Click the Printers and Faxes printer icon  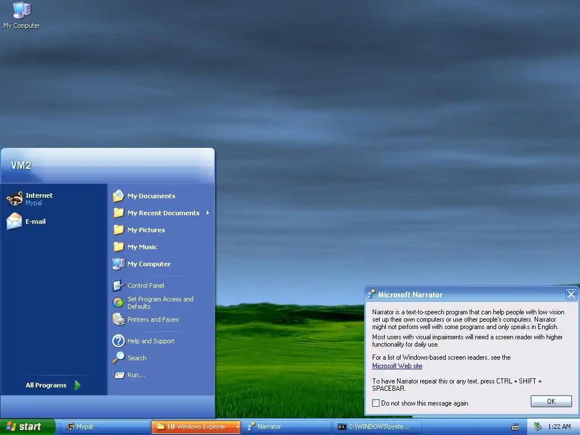coord(118,319)
